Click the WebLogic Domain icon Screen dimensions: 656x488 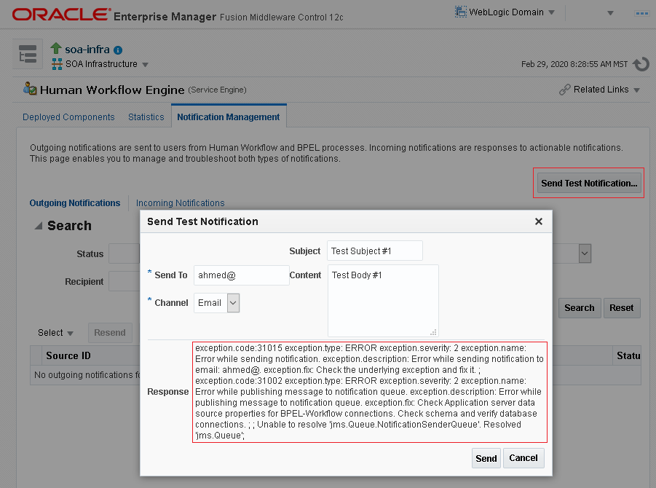click(x=461, y=12)
